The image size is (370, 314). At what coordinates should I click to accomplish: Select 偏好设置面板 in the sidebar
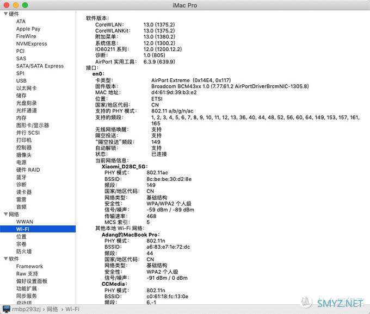tap(32, 281)
